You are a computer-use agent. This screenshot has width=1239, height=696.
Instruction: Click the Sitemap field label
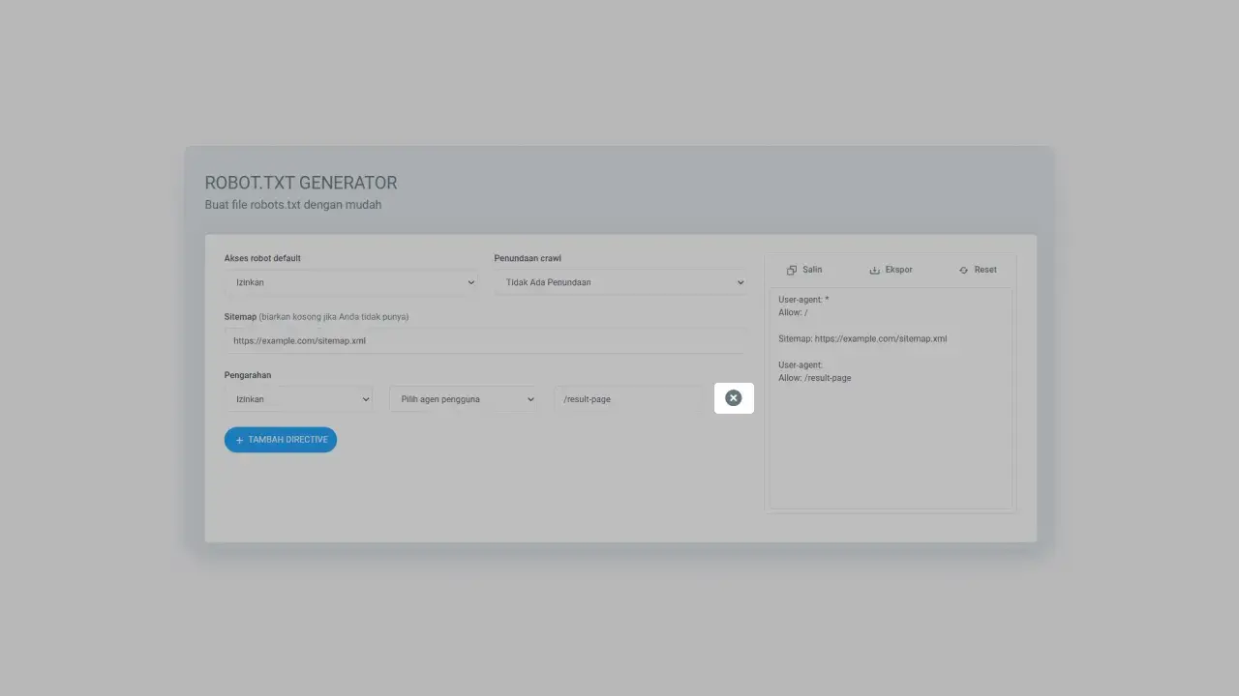tap(240, 317)
